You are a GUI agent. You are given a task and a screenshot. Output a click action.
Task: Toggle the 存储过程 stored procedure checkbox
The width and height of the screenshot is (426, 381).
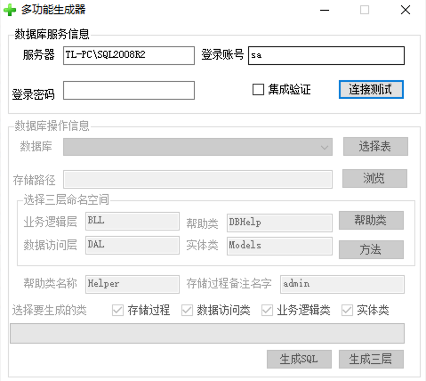118,310
